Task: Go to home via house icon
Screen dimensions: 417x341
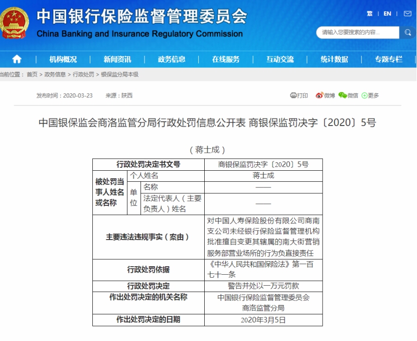Action: (17, 59)
